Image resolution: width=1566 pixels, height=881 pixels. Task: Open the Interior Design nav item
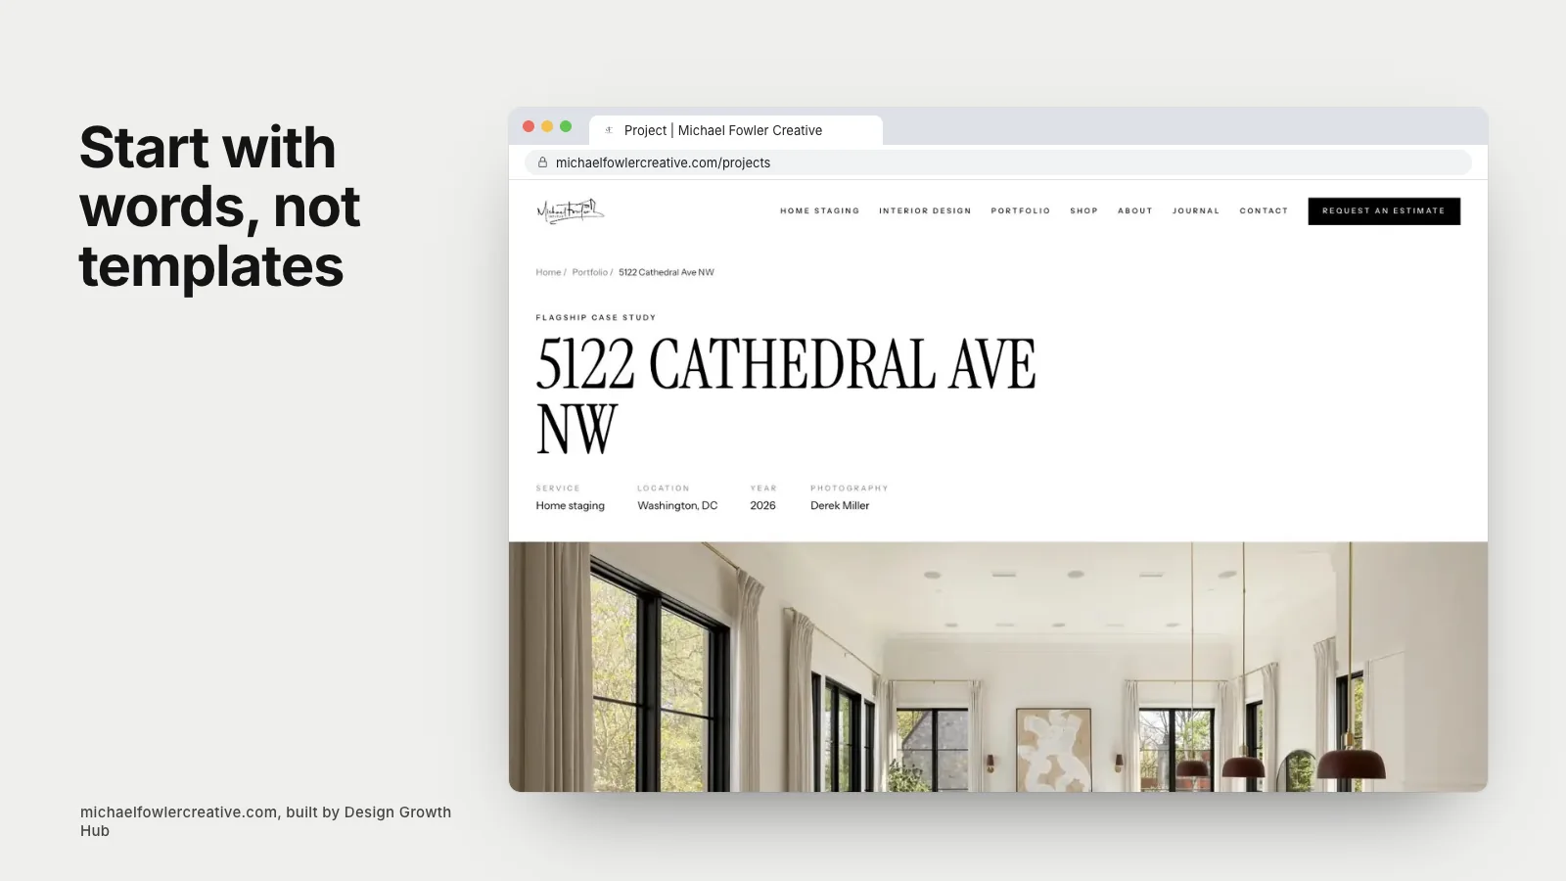click(x=925, y=210)
